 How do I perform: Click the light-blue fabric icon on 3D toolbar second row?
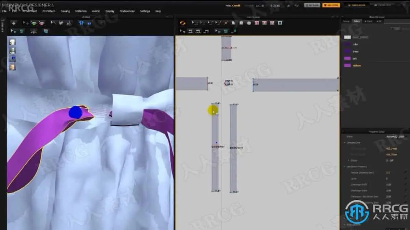point(45,31)
